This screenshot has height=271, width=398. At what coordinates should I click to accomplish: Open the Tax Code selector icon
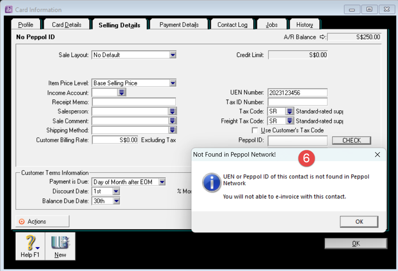pos(290,112)
